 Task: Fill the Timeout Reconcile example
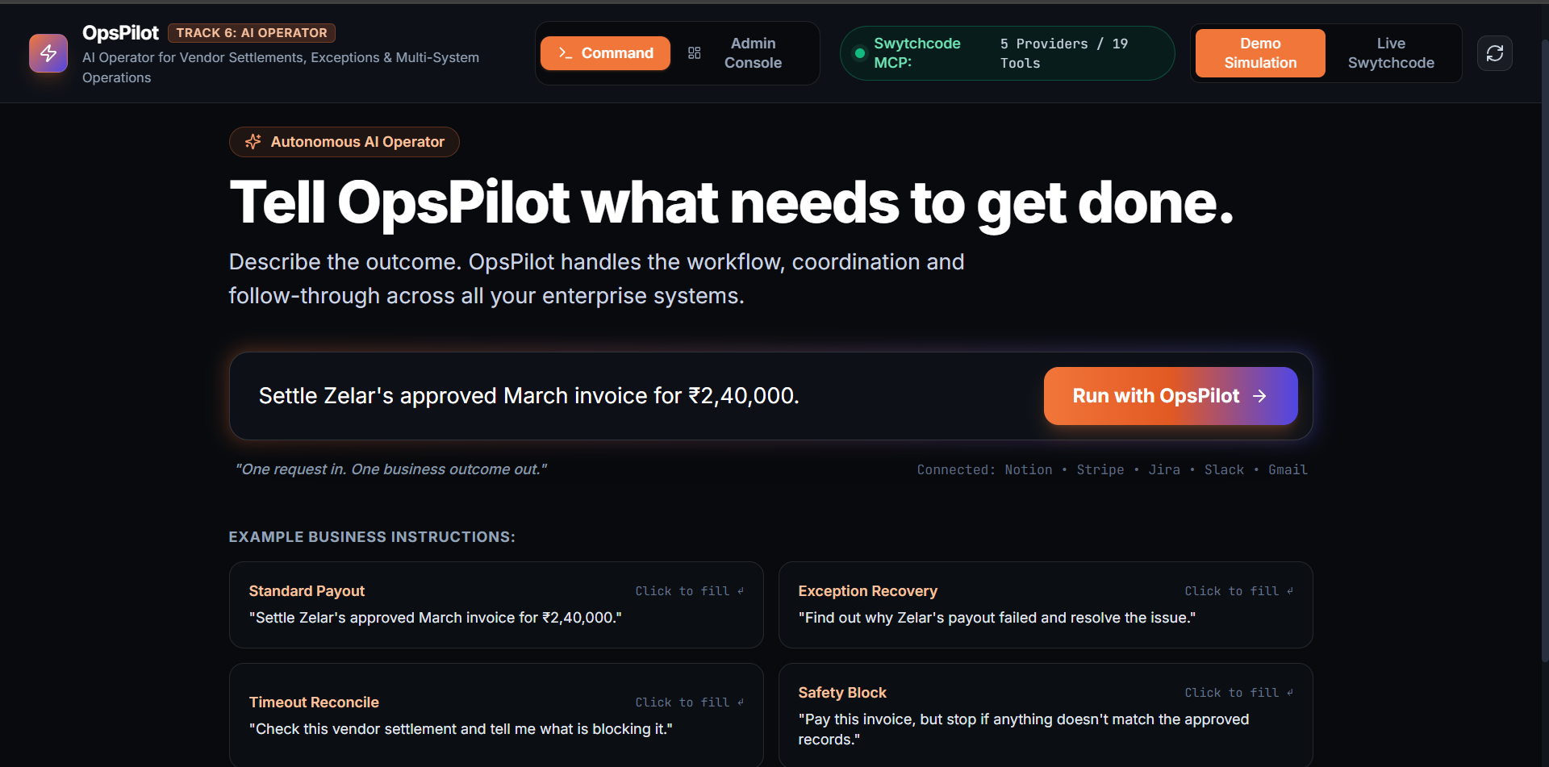click(x=496, y=715)
